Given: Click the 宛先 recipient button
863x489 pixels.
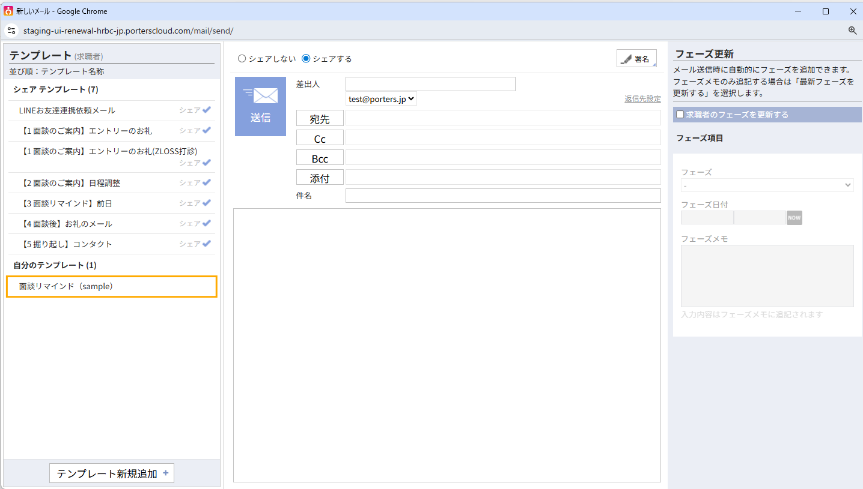Looking at the screenshot, I should click(x=320, y=119).
